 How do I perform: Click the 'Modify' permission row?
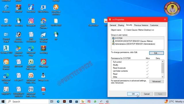[136, 65]
